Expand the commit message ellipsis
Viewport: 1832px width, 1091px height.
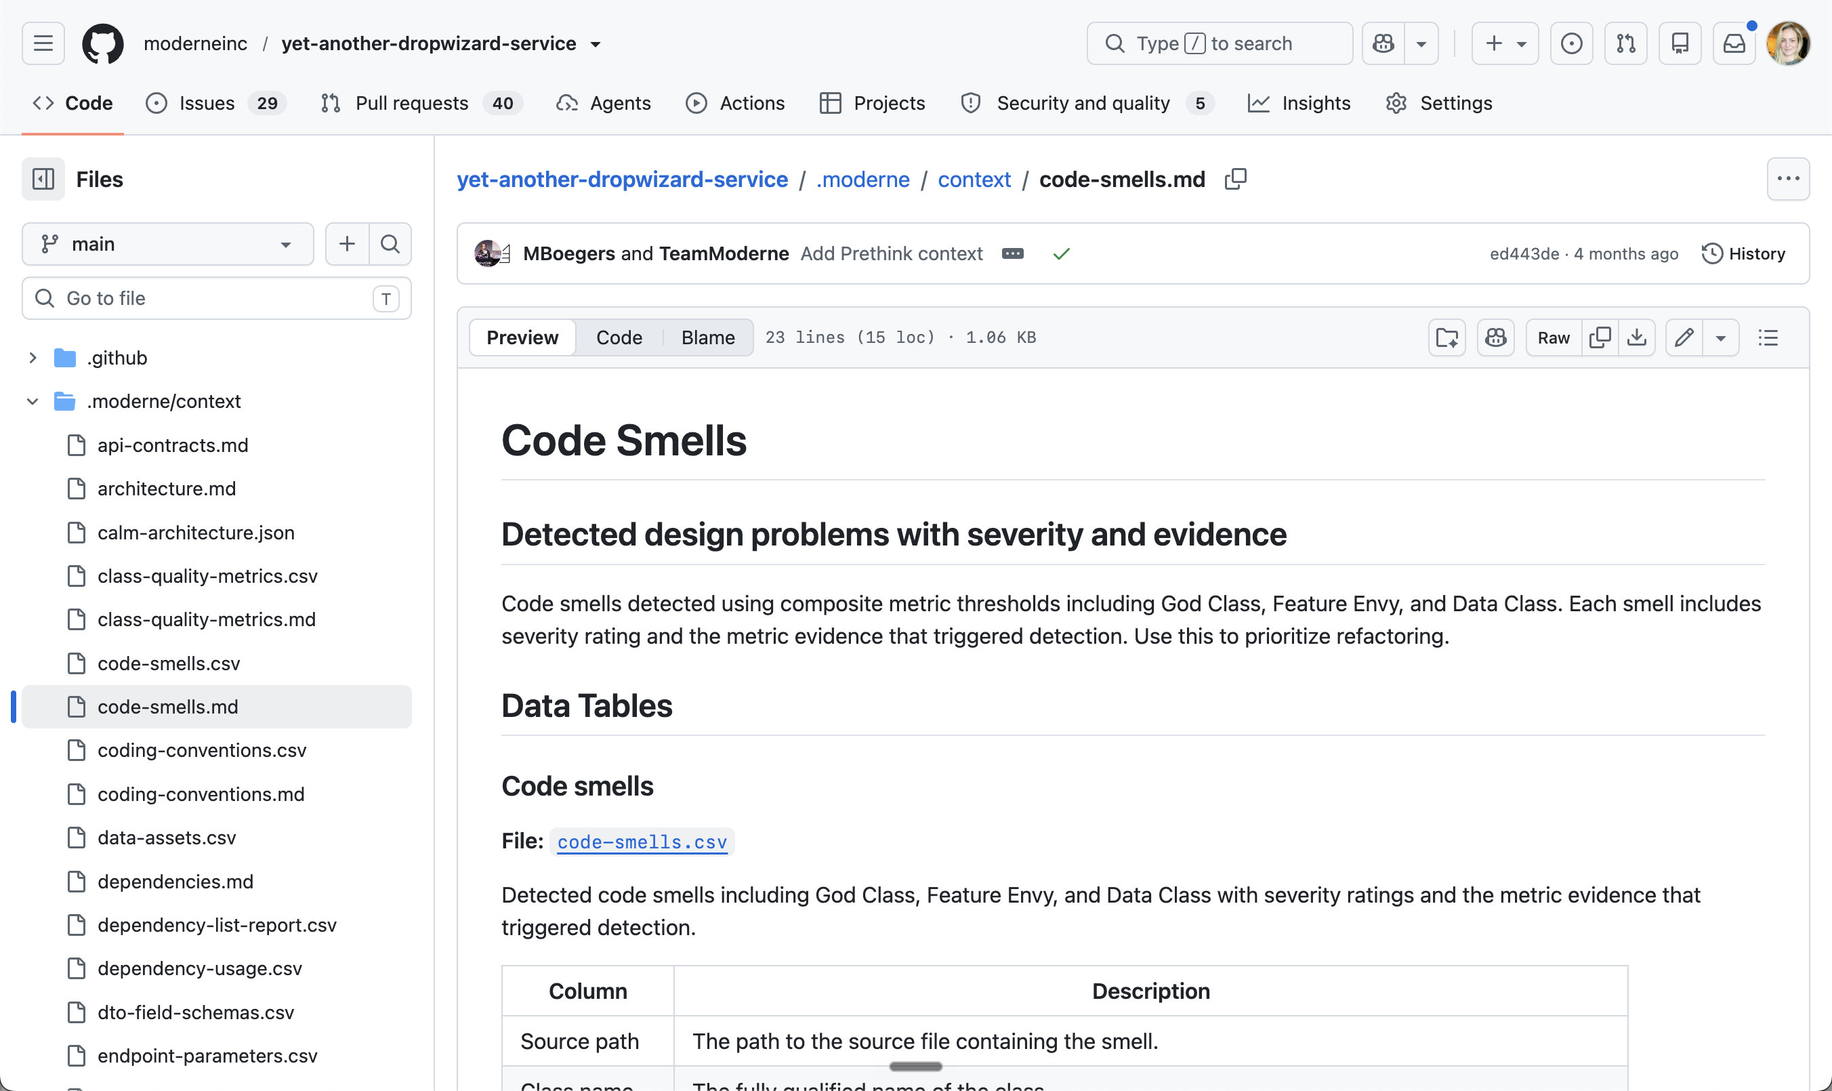pyautogui.click(x=1013, y=253)
